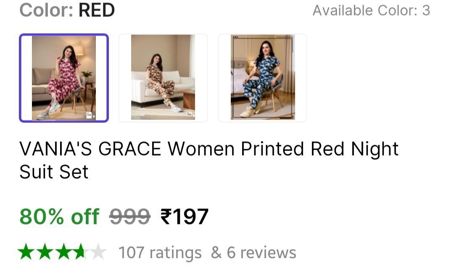Viewport: 454px width, 278px height.
Task: Choose the brown printed night suit thumbnail
Action: 163,78
